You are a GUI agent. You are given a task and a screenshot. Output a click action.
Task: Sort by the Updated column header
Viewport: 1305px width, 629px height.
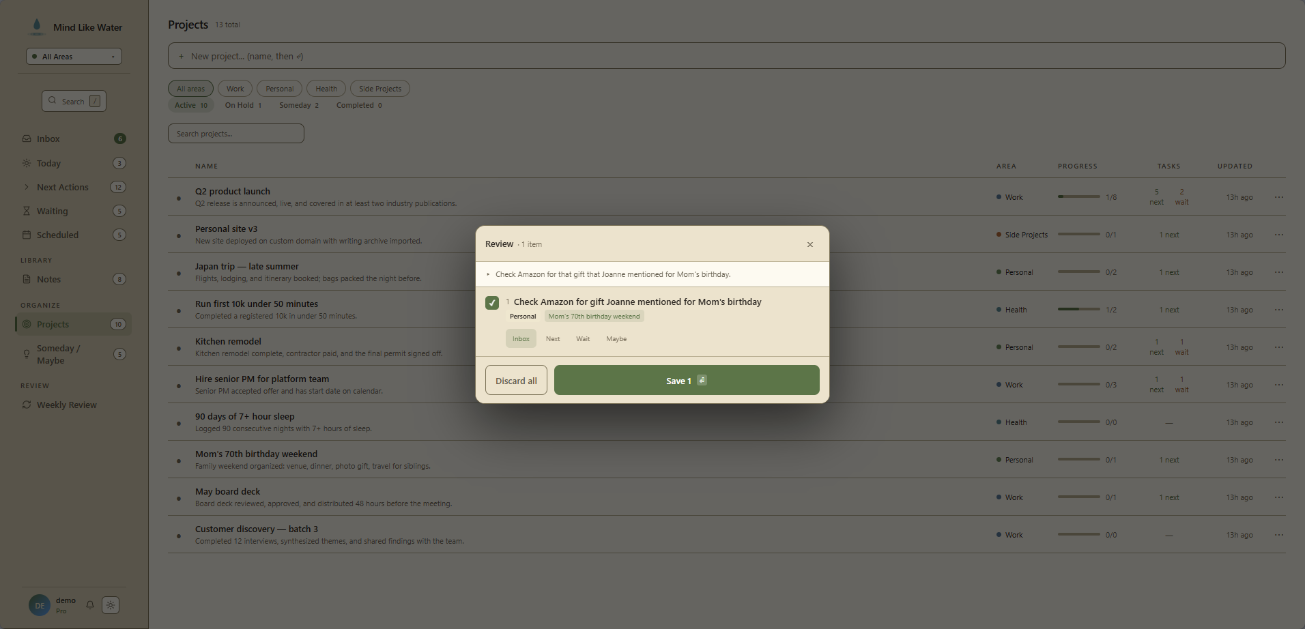click(1235, 166)
